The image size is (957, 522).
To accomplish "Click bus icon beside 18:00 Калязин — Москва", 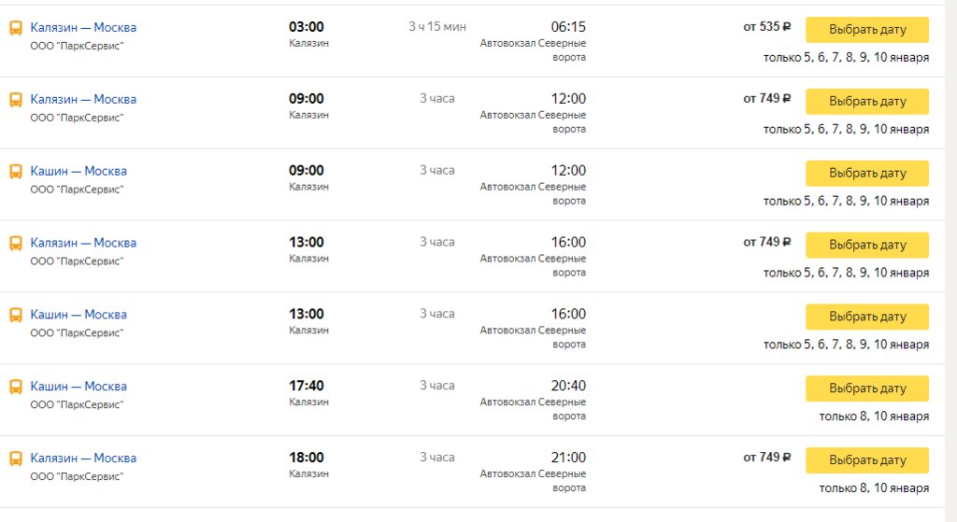I will [x=16, y=459].
